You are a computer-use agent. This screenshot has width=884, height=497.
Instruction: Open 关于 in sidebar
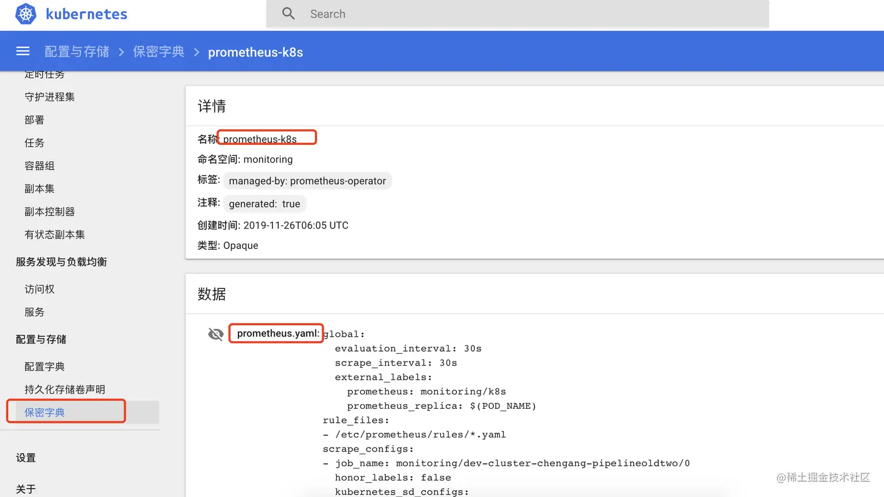[x=26, y=489]
